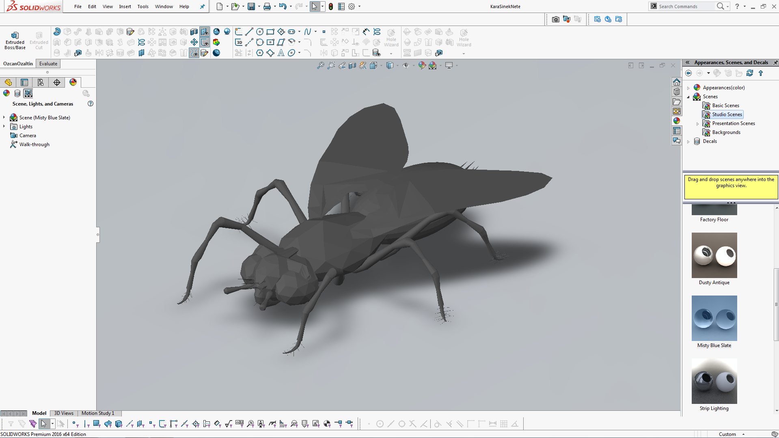Screen dimensions: 779x438
Task: Switch to the DimXpertManager tab
Action: [57, 82]
